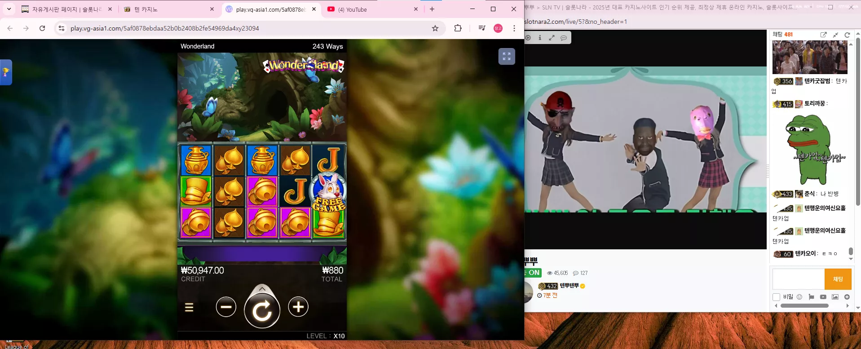Go back in Chrome browser history
Image resolution: width=861 pixels, height=349 pixels.
(10, 28)
